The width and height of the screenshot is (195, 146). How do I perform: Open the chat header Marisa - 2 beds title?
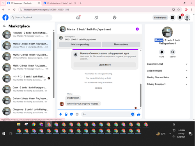pyautogui.click(x=89, y=29)
